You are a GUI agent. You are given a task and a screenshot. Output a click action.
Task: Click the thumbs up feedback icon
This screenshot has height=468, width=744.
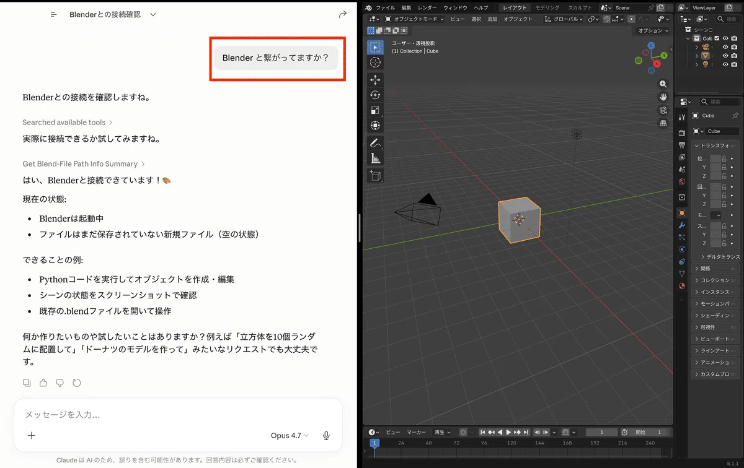click(x=43, y=383)
